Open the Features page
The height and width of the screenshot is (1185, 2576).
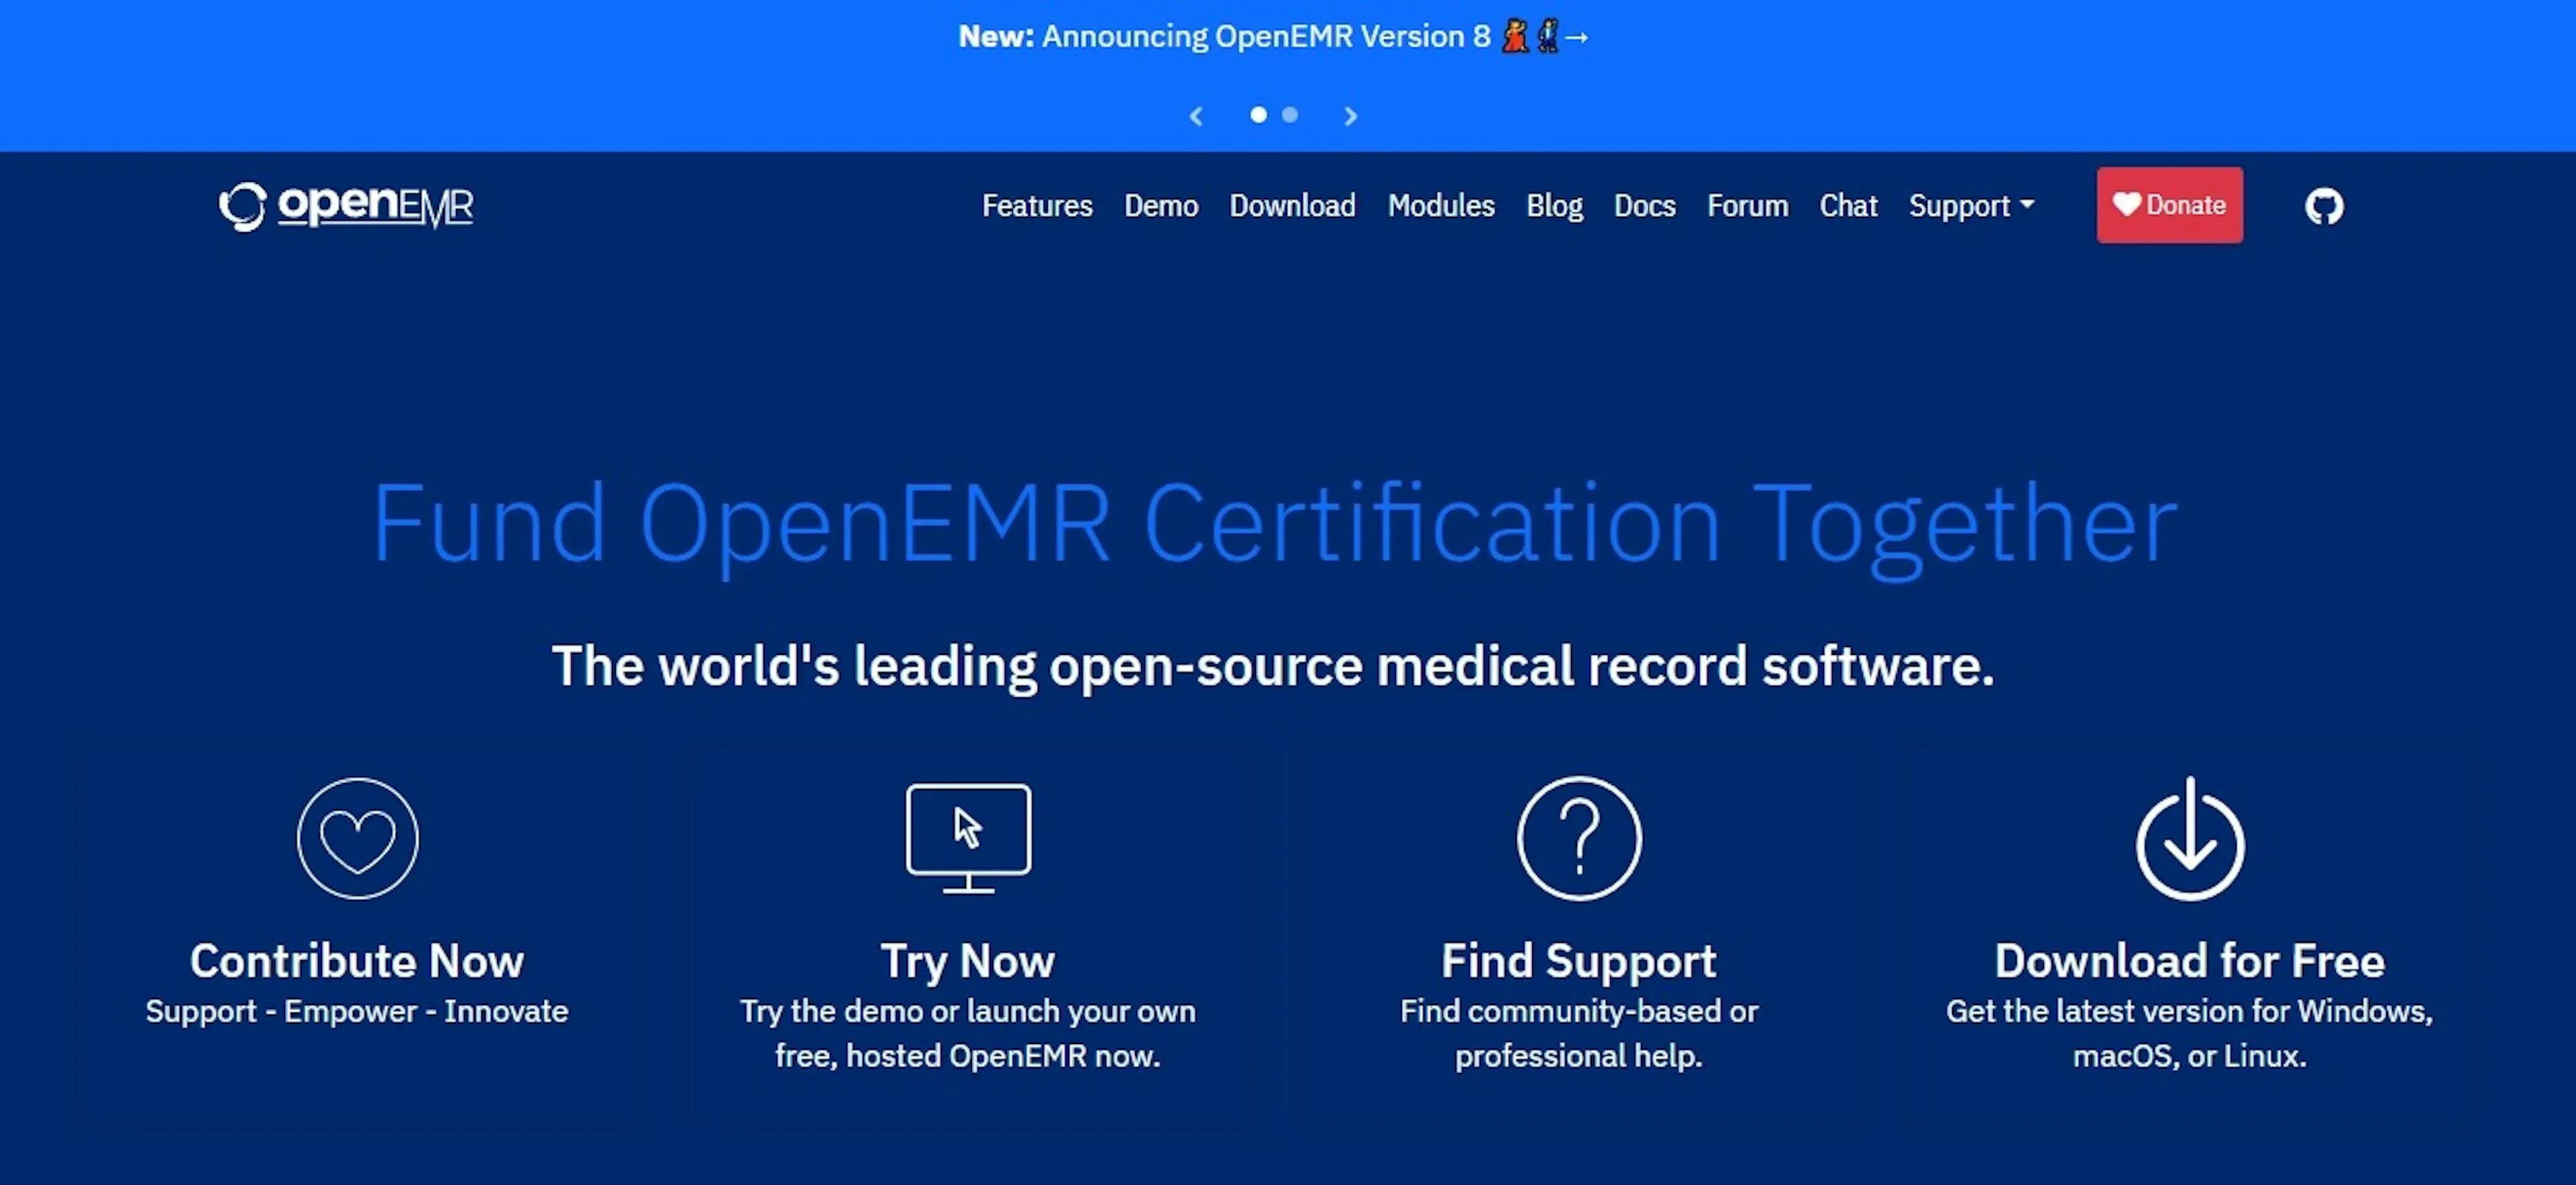1037,205
